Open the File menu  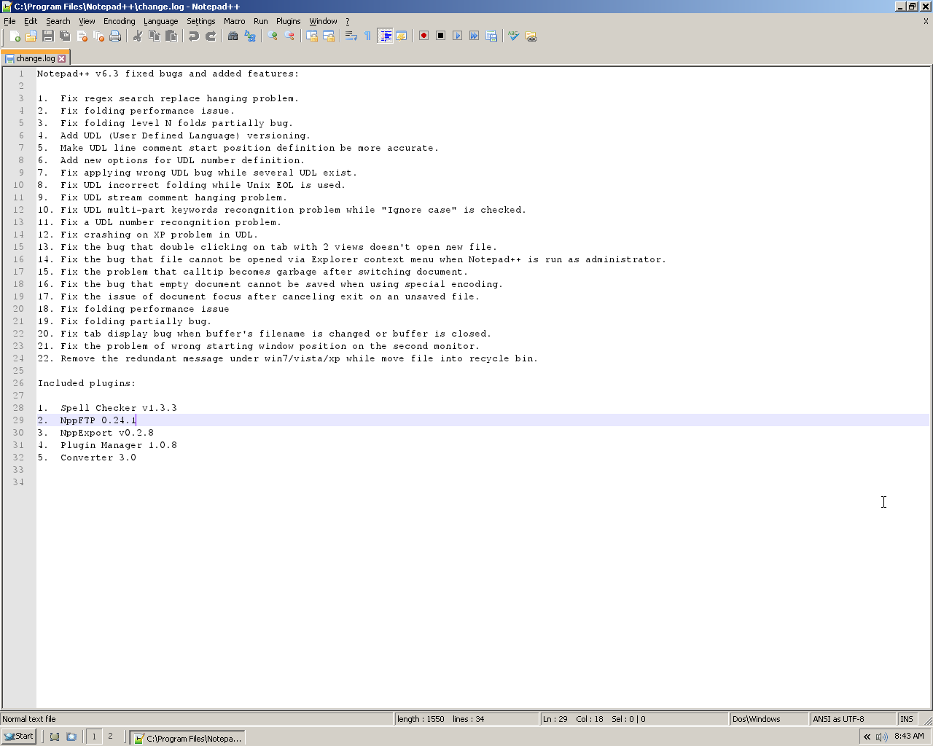pos(9,21)
